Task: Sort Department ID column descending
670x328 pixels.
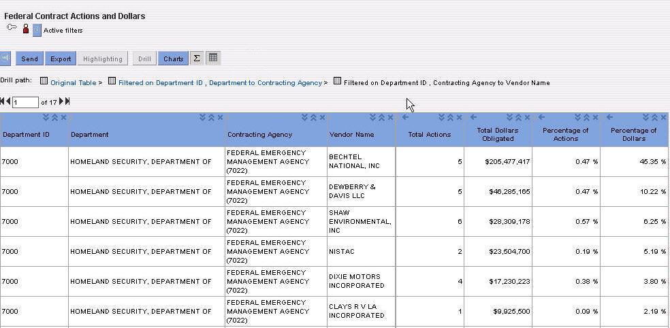Action: 46,118
